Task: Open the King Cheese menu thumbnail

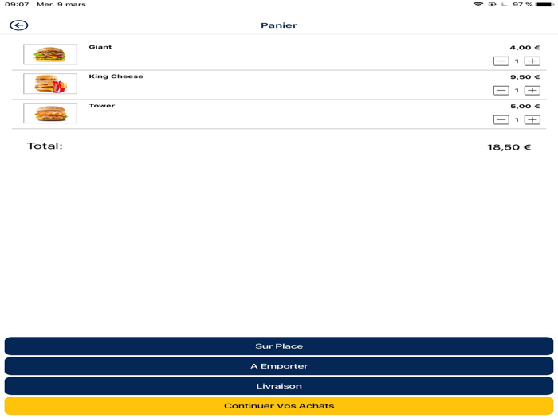Action: [x=50, y=84]
